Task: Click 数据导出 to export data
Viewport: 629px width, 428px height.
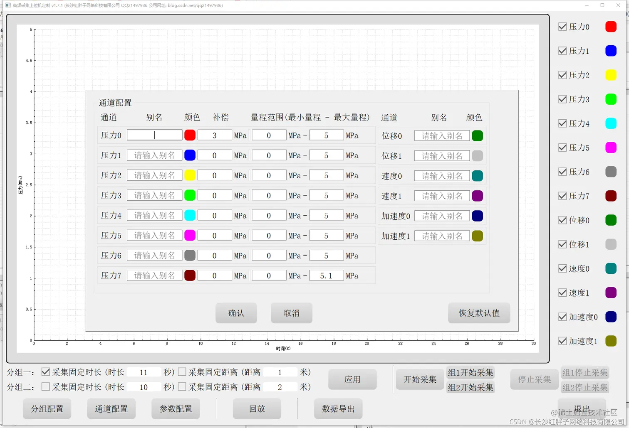Action: click(338, 409)
